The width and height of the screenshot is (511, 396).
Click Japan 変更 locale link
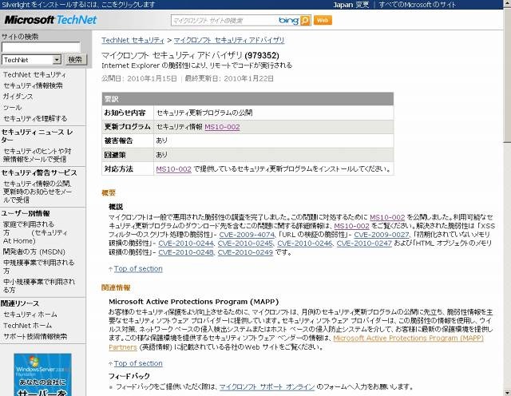351,5
